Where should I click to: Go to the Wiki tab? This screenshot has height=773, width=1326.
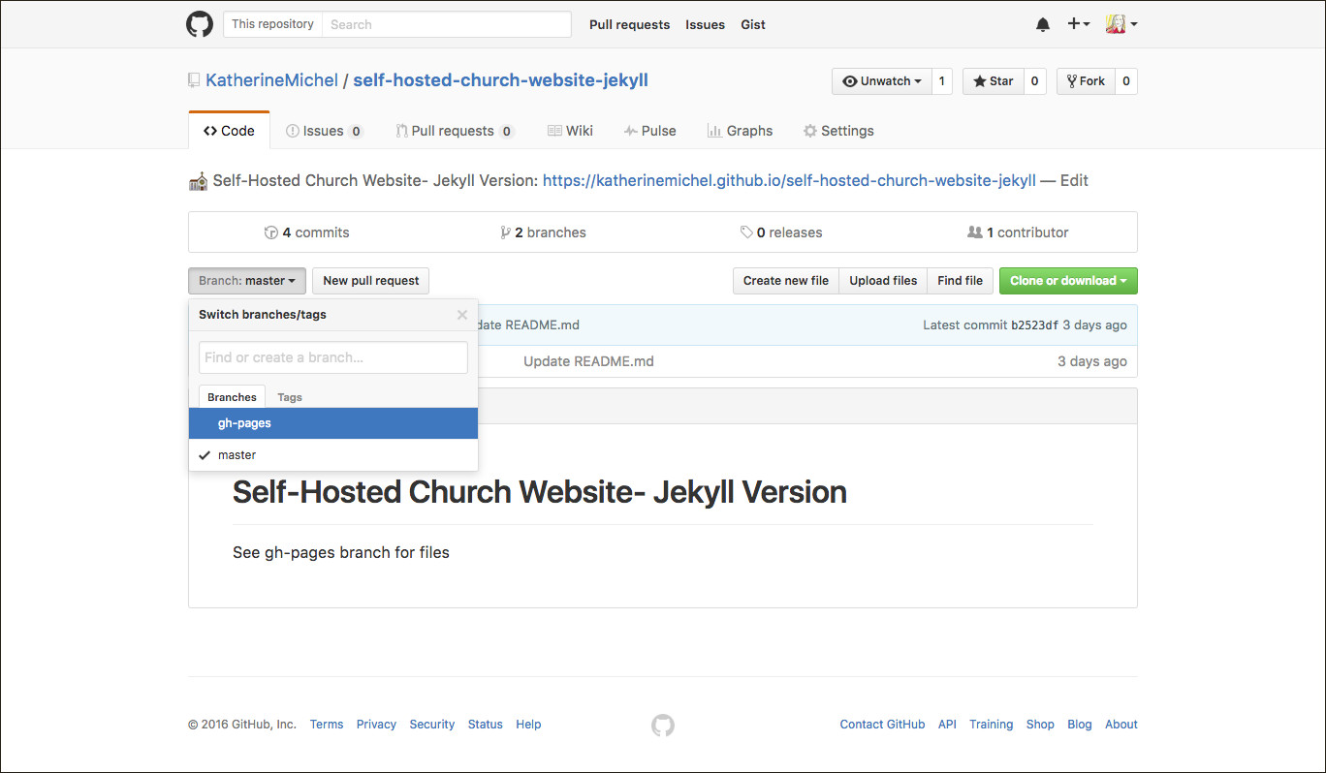coord(570,131)
